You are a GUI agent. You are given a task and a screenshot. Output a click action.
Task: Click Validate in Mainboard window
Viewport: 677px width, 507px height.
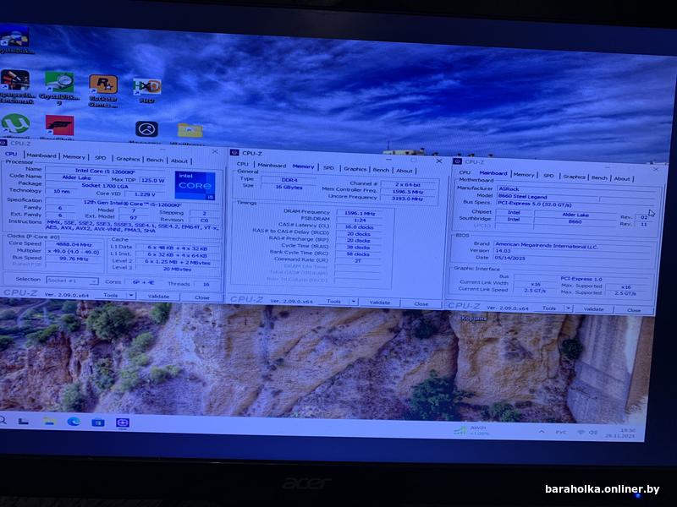pyautogui.click(x=594, y=309)
